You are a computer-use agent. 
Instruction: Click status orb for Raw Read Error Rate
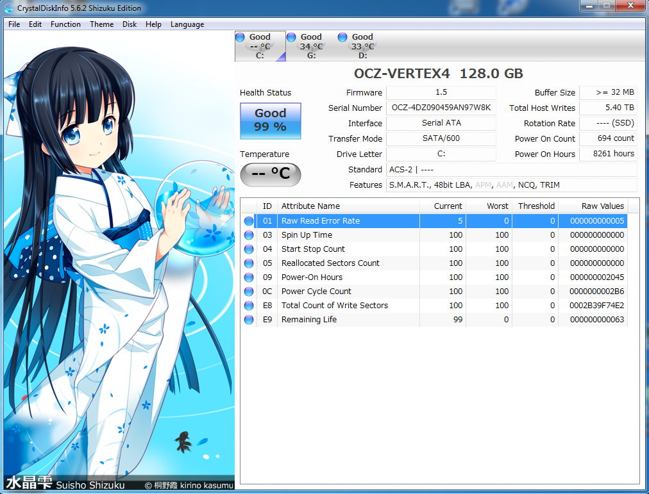pyautogui.click(x=249, y=221)
